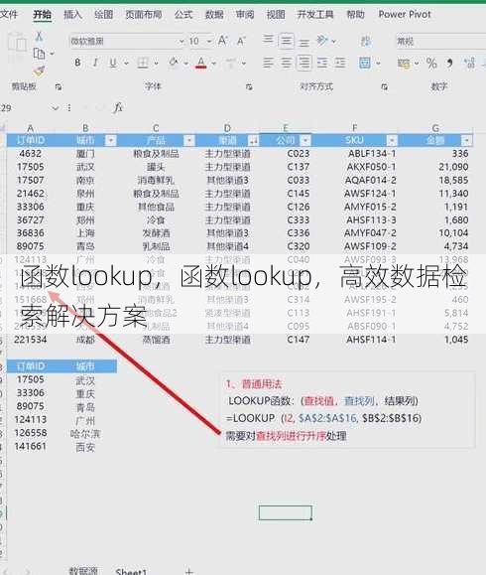Apply percent style with % icon
This screenshot has width=486, height=575.
[431, 64]
